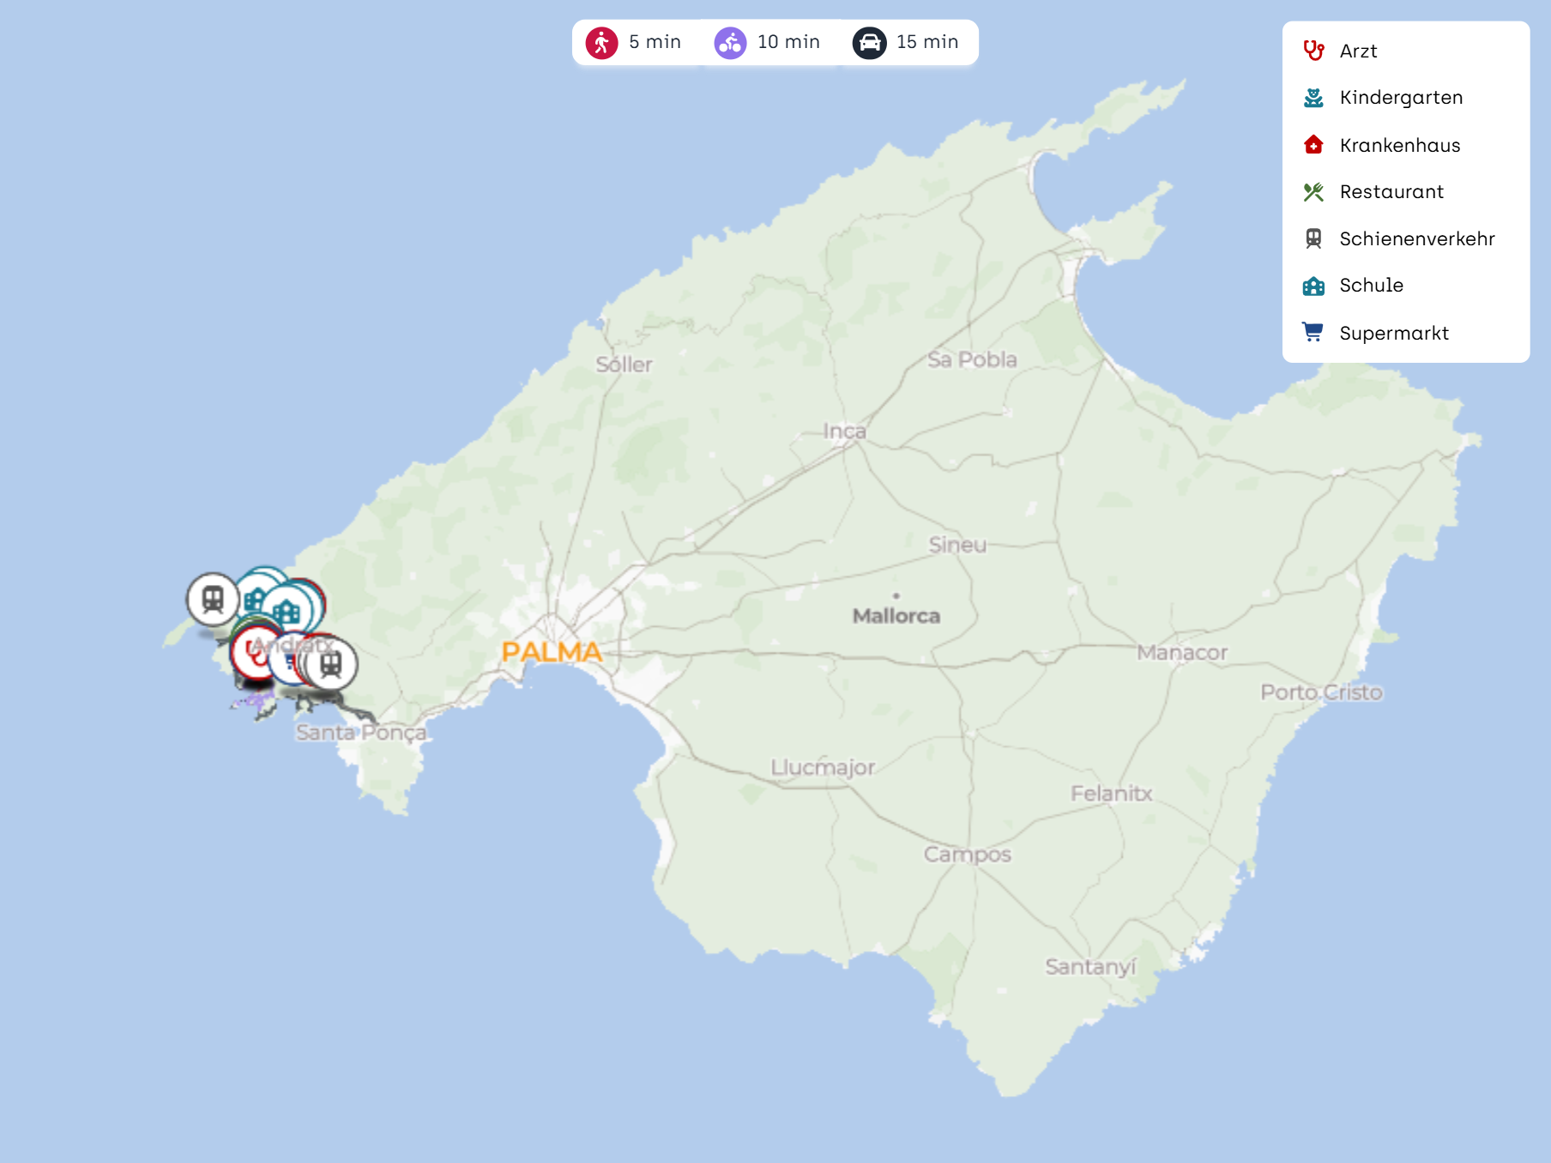This screenshot has height=1163, width=1551.
Task: Click the dark car icon for 15 min
Action: [869, 42]
